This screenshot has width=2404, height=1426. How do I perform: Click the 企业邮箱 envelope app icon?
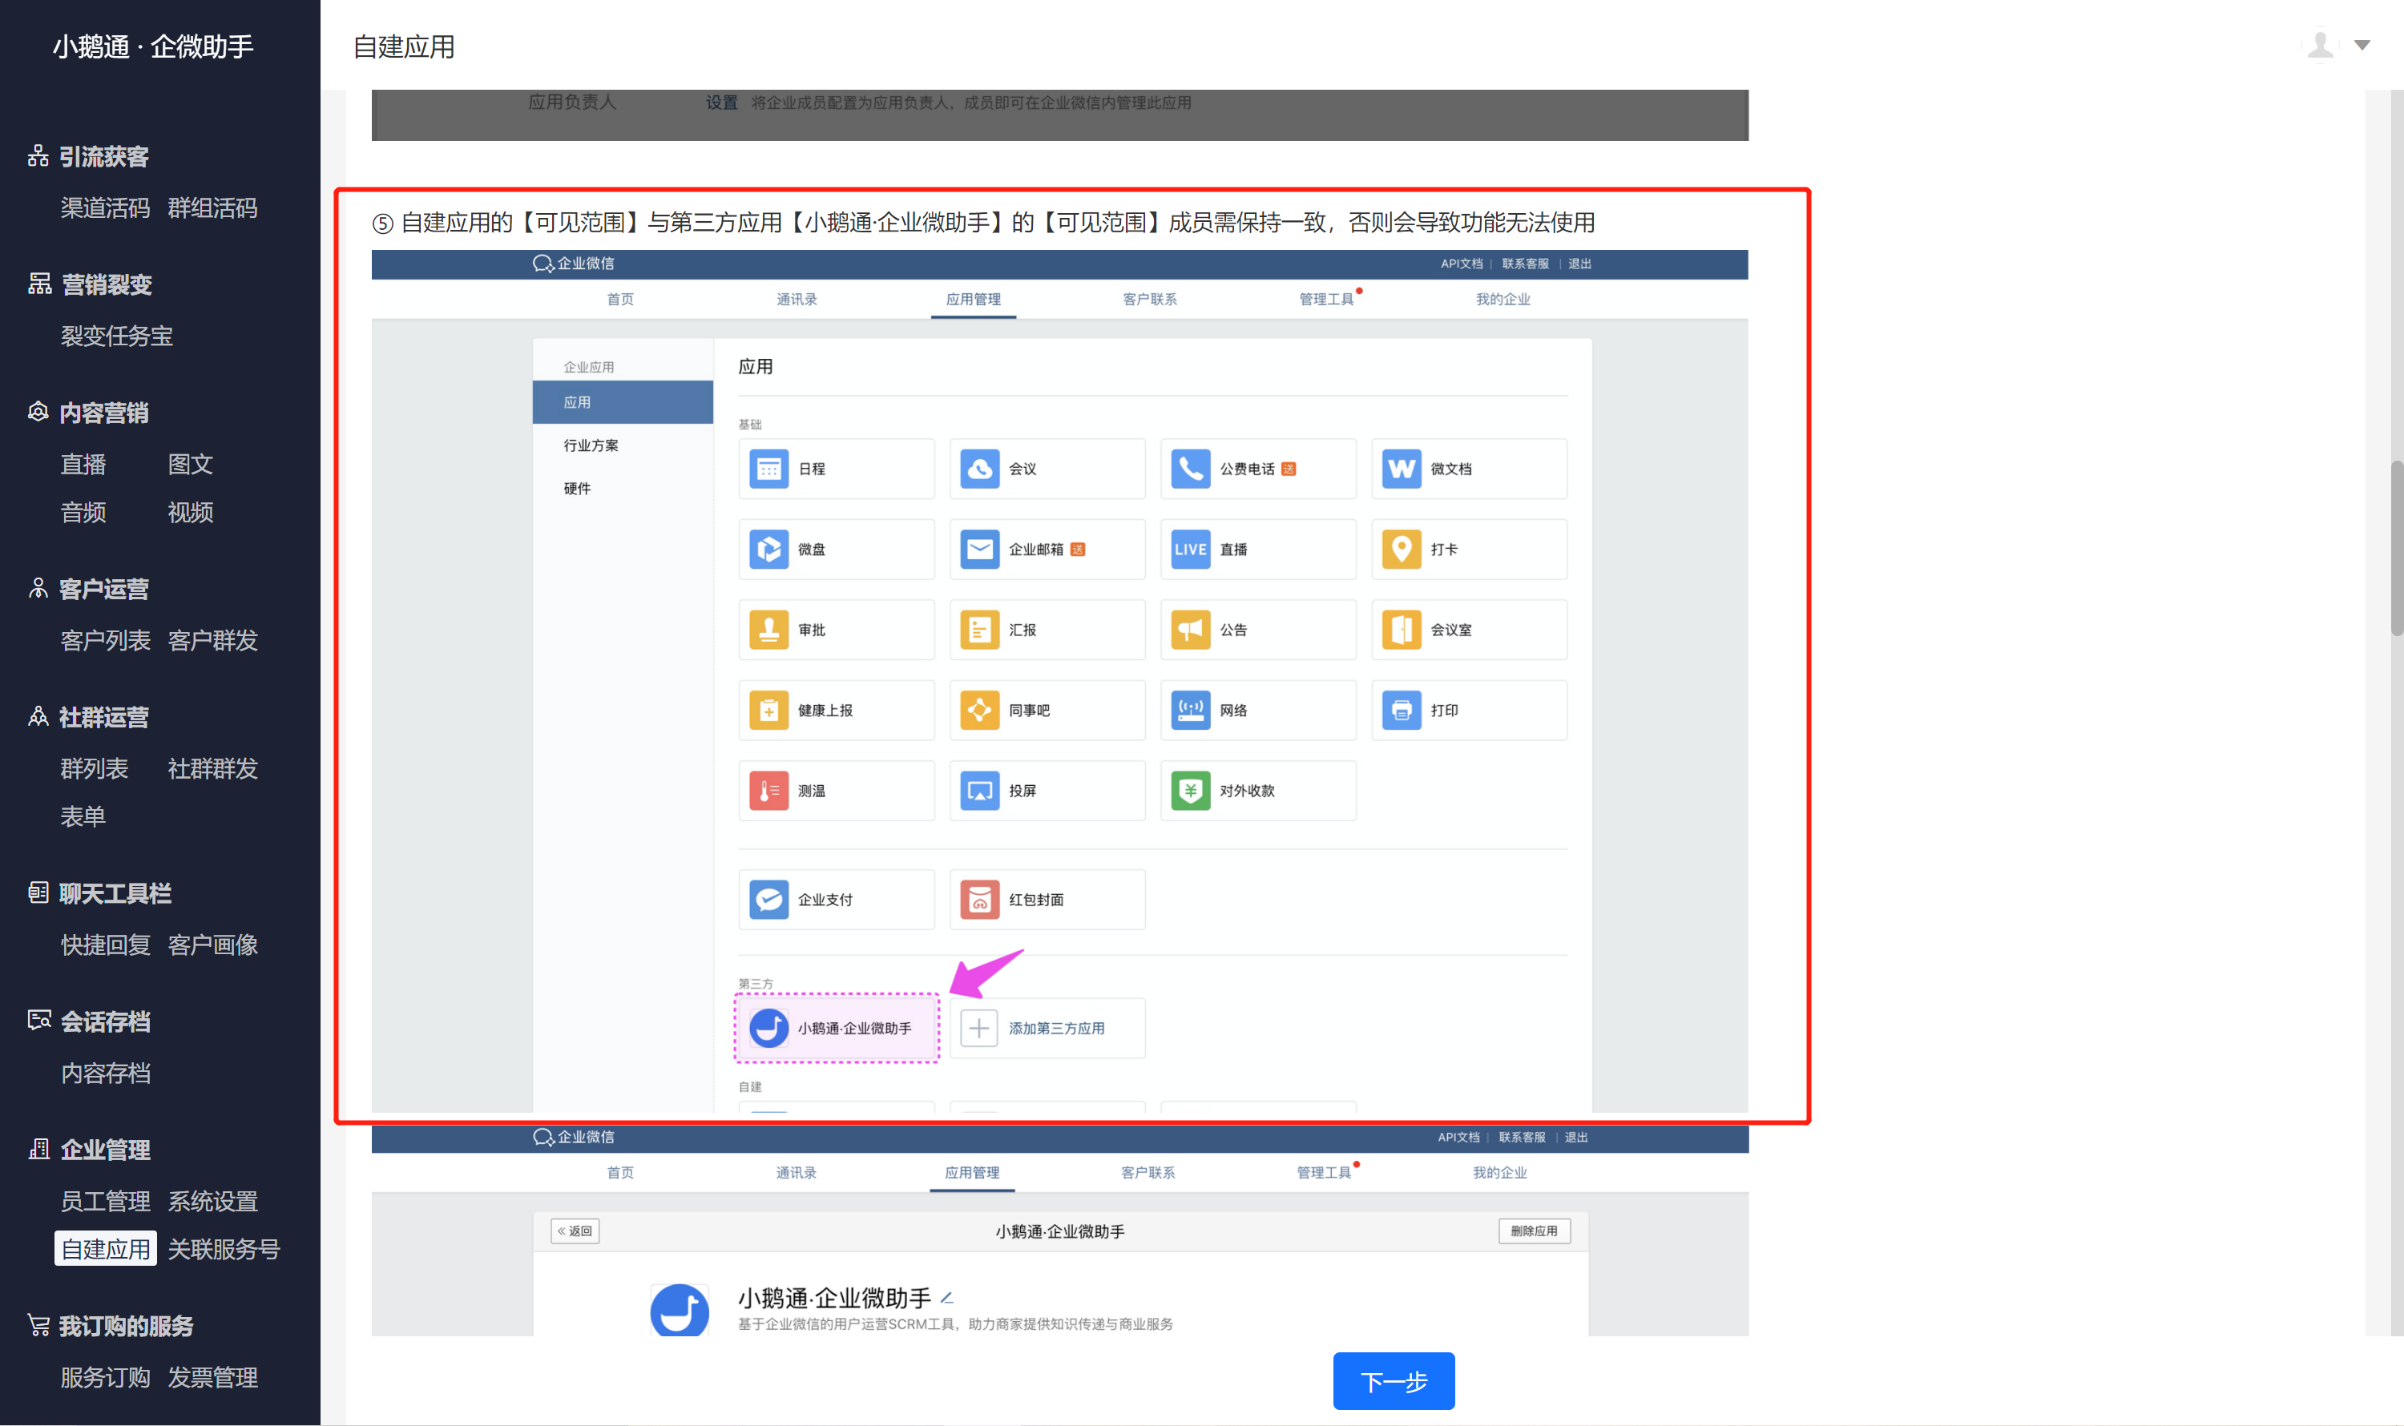[979, 550]
